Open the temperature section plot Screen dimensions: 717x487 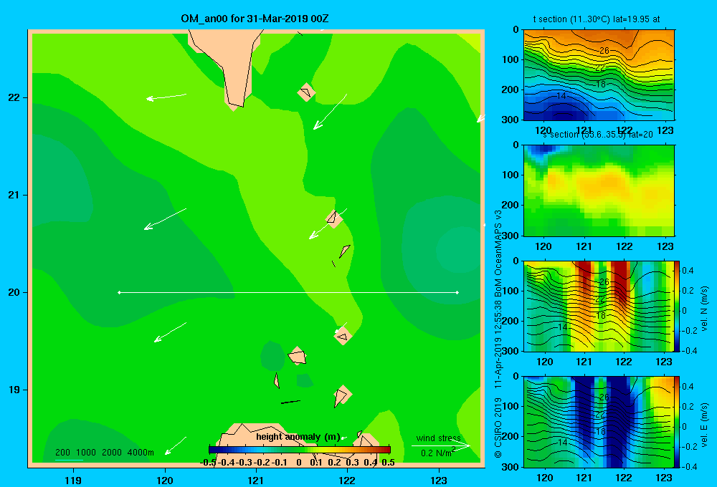click(599, 75)
